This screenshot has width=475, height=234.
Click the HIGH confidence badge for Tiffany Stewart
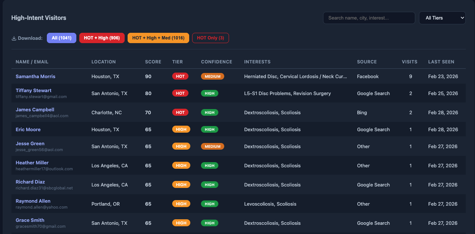coord(209,93)
